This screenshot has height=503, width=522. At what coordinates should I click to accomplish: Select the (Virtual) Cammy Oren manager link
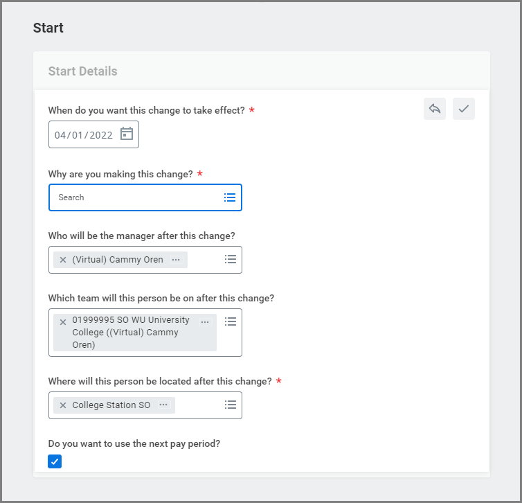118,260
